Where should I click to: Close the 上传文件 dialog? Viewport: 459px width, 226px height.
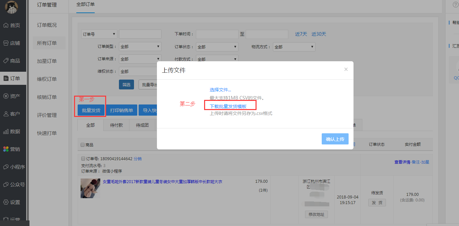[346, 69]
